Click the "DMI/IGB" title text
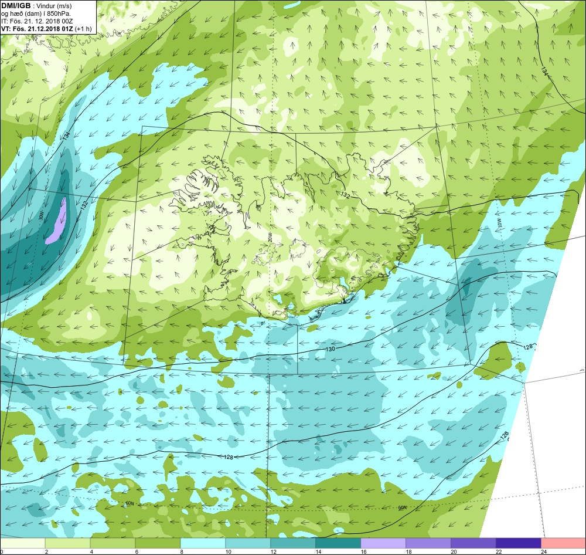 pyautogui.click(x=16, y=5)
